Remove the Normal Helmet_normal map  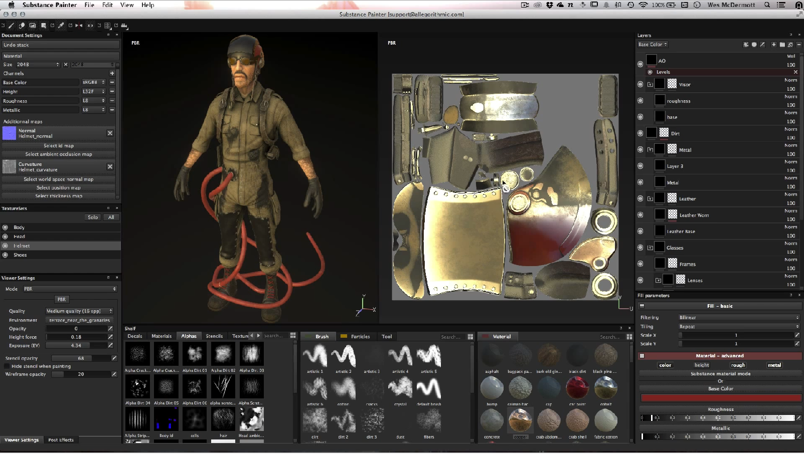[110, 133]
